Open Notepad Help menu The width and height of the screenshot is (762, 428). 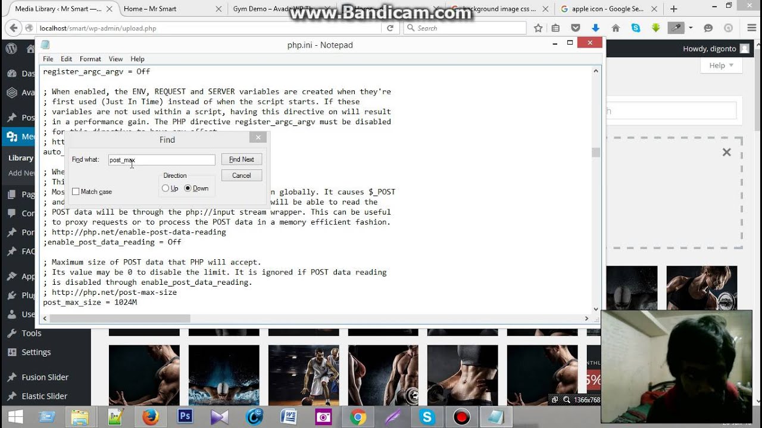point(138,59)
